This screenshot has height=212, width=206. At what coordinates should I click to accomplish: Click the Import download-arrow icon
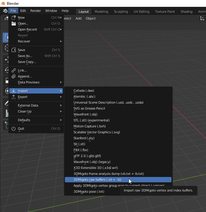[14, 91]
